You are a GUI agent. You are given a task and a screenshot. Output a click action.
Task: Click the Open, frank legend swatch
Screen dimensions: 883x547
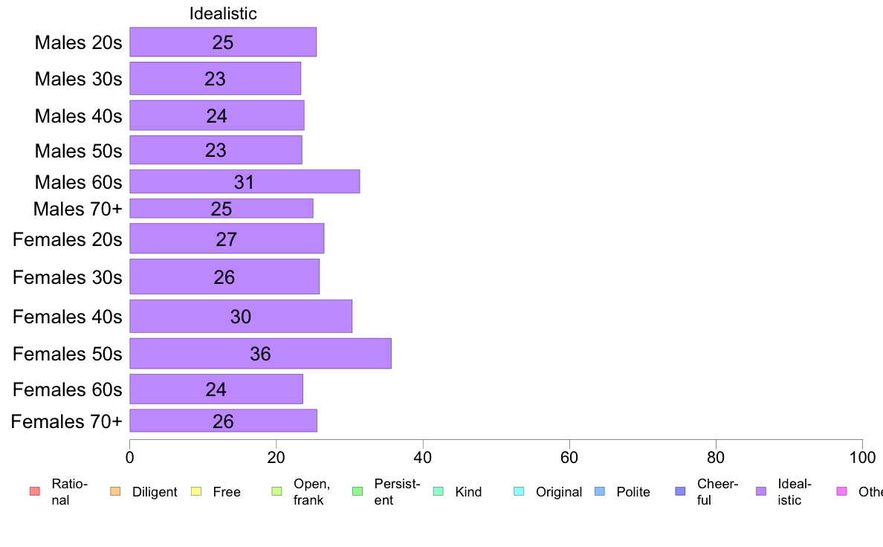click(276, 491)
